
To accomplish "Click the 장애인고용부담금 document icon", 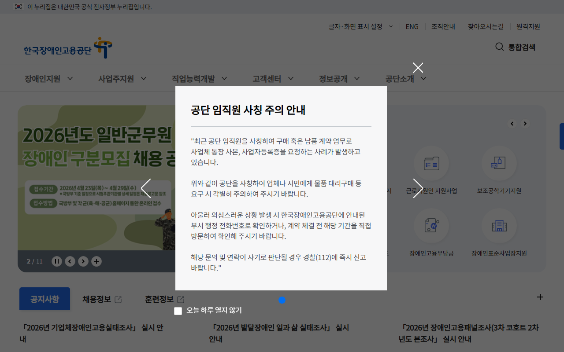I will [x=432, y=225].
